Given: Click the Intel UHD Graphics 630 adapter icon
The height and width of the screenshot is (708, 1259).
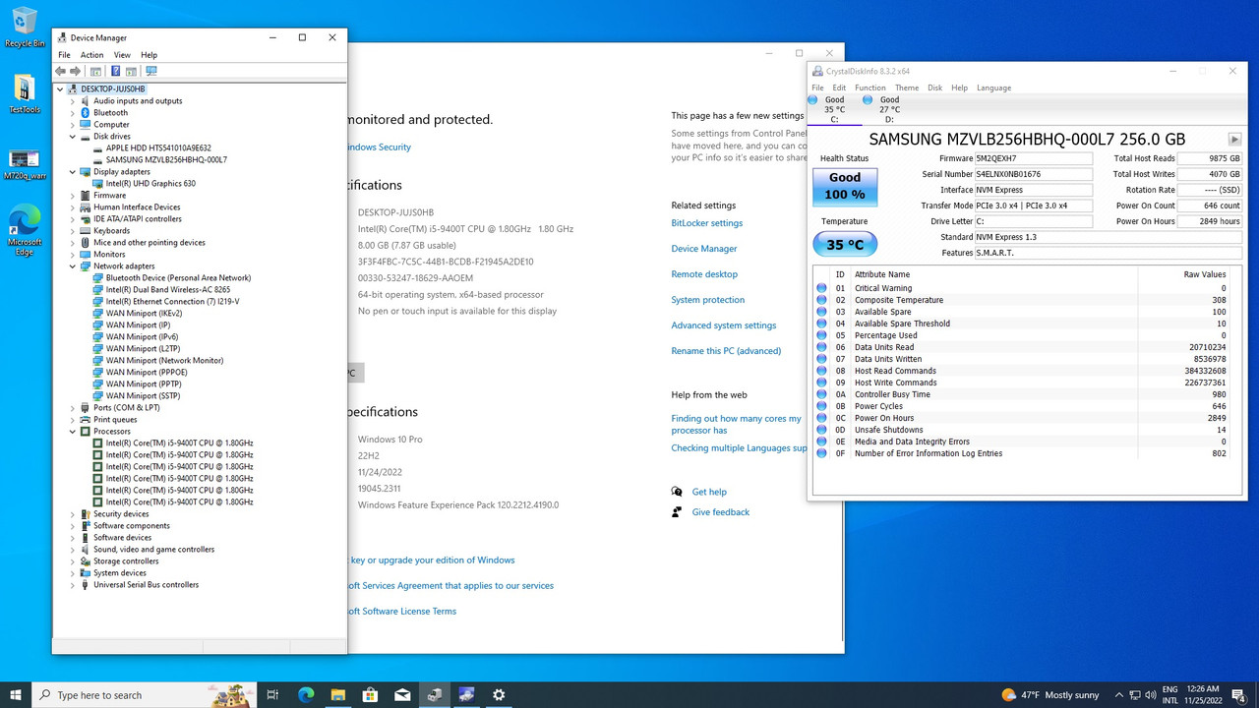Looking at the screenshot, I should [98, 184].
